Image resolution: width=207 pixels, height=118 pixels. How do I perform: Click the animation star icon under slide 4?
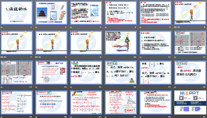(x=106, y=27)
